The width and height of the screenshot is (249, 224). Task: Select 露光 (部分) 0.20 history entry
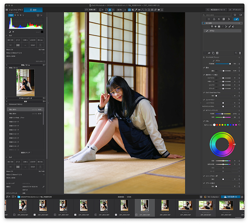(x=25, y=110)
